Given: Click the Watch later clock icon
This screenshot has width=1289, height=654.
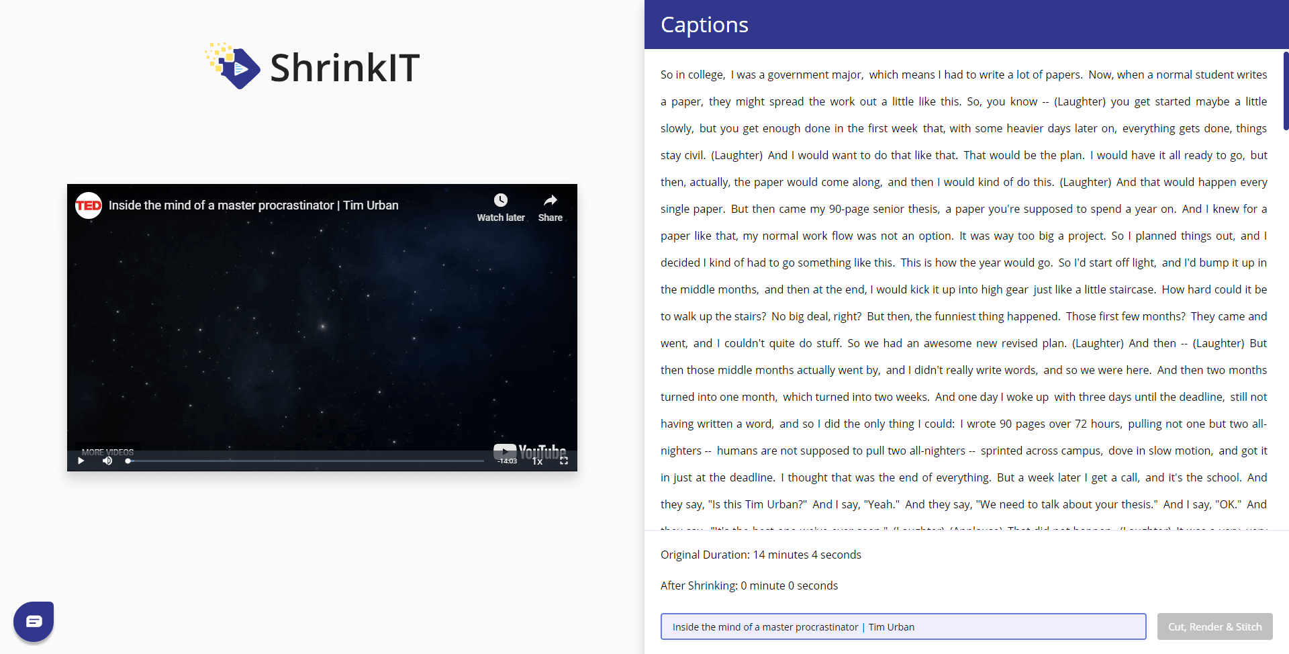Looking at the screenshot, I should coord(501,200).
